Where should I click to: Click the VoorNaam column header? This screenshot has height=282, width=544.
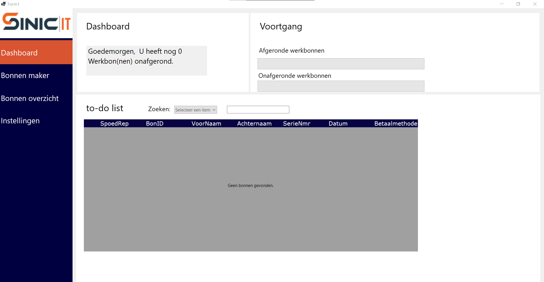pos(206,124)
